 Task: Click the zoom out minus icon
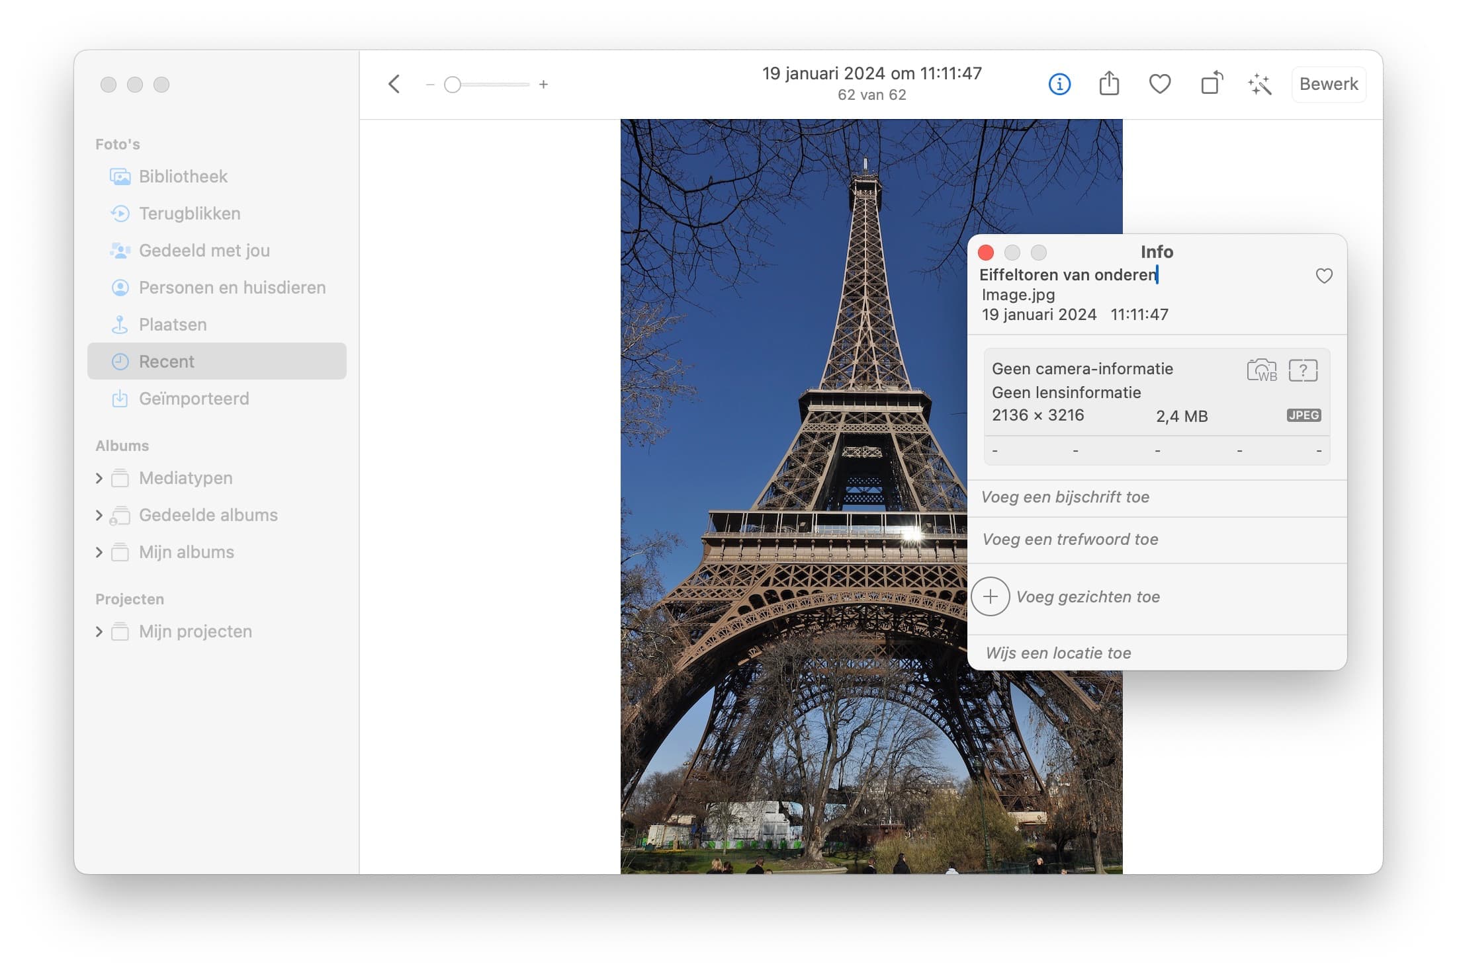coord(430,85)
